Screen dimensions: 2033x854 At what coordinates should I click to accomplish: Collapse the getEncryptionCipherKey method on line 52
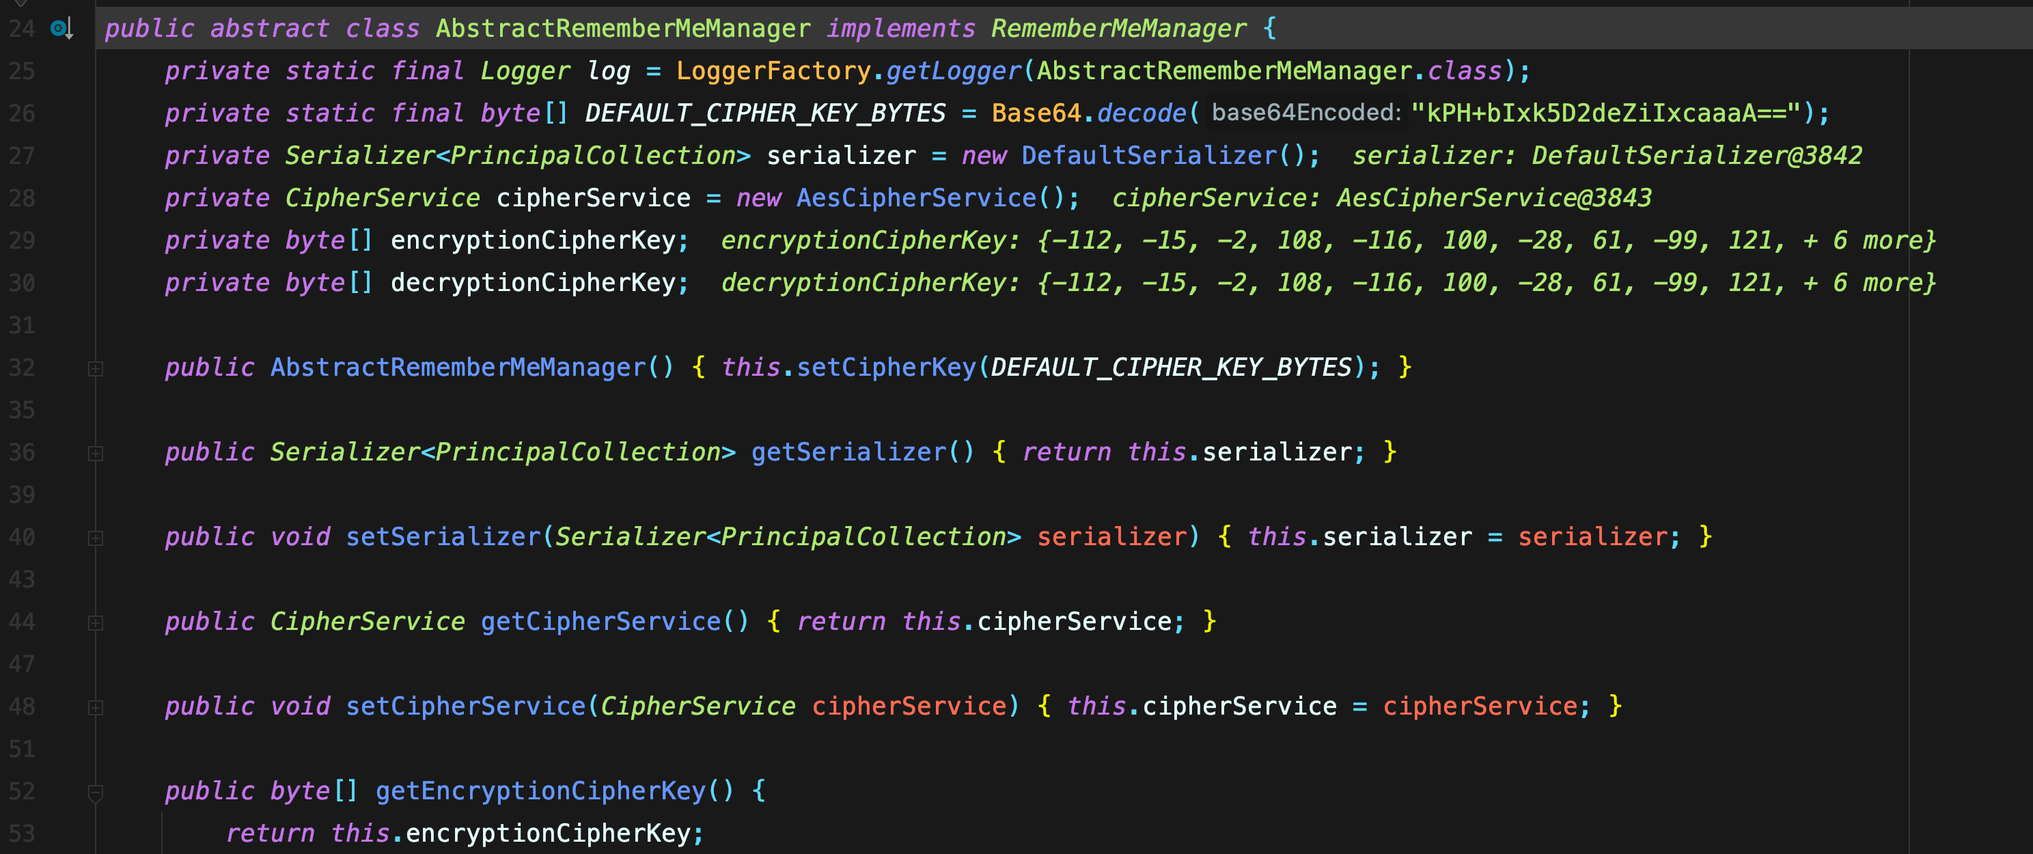96,792
